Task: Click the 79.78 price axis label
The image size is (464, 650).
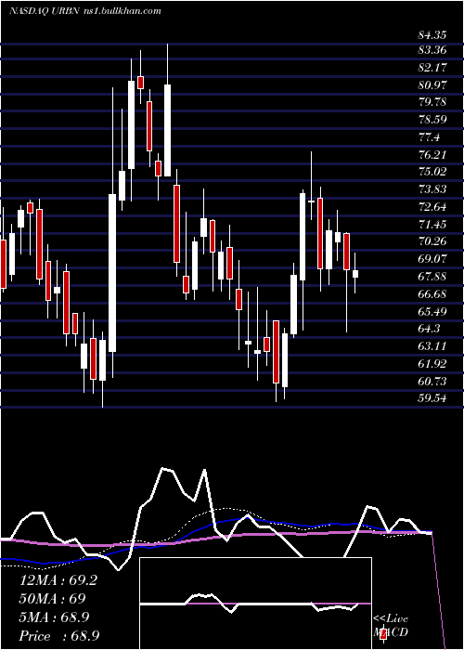Action: [x=432, y=102]
